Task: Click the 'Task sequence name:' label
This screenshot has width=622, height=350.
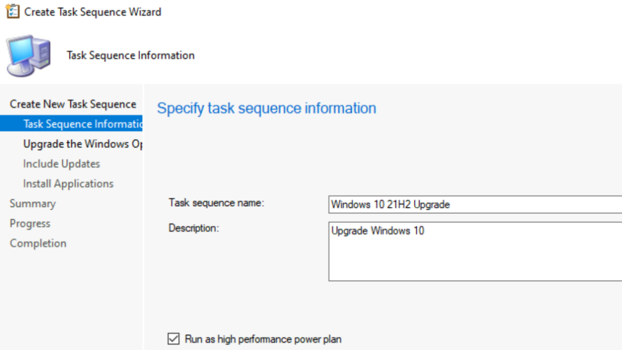Action: (x=216, y=203)
